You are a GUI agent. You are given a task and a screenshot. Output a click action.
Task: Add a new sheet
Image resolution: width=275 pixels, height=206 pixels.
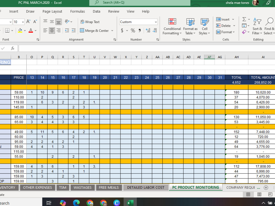pos(266,188)
